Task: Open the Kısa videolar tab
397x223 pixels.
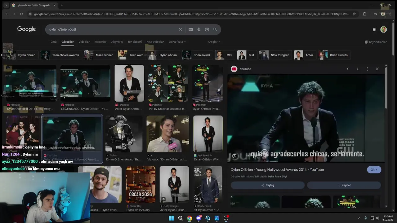Action: pyautogui.click(x=155, y=42)
